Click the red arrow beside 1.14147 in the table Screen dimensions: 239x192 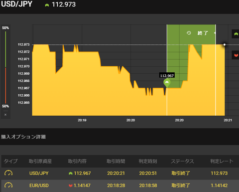(x=71, y=186)
